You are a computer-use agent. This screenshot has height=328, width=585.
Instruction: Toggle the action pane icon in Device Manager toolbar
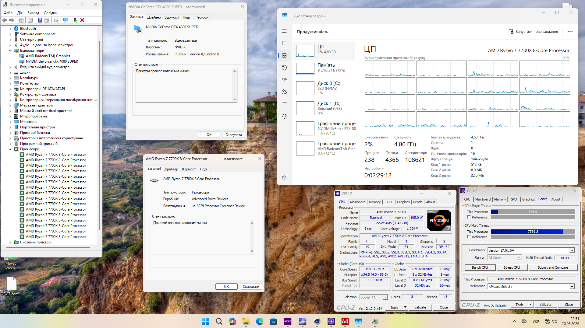(47, 20)
